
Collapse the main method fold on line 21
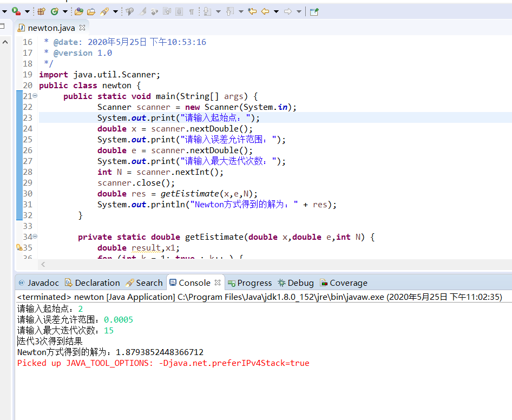coord(35,96)
